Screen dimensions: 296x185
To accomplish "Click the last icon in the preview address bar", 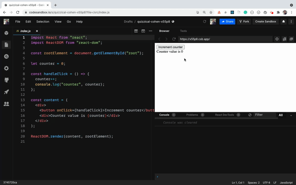I will (291, 39).
